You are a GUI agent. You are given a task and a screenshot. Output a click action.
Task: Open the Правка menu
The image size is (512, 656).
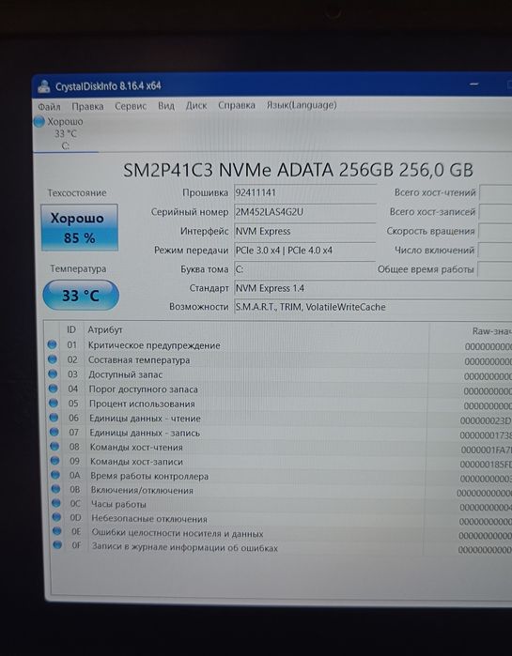pos(87,106)
